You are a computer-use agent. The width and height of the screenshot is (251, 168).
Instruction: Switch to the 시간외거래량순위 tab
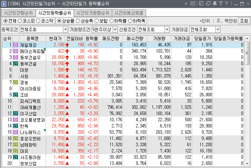pos(93,13)
